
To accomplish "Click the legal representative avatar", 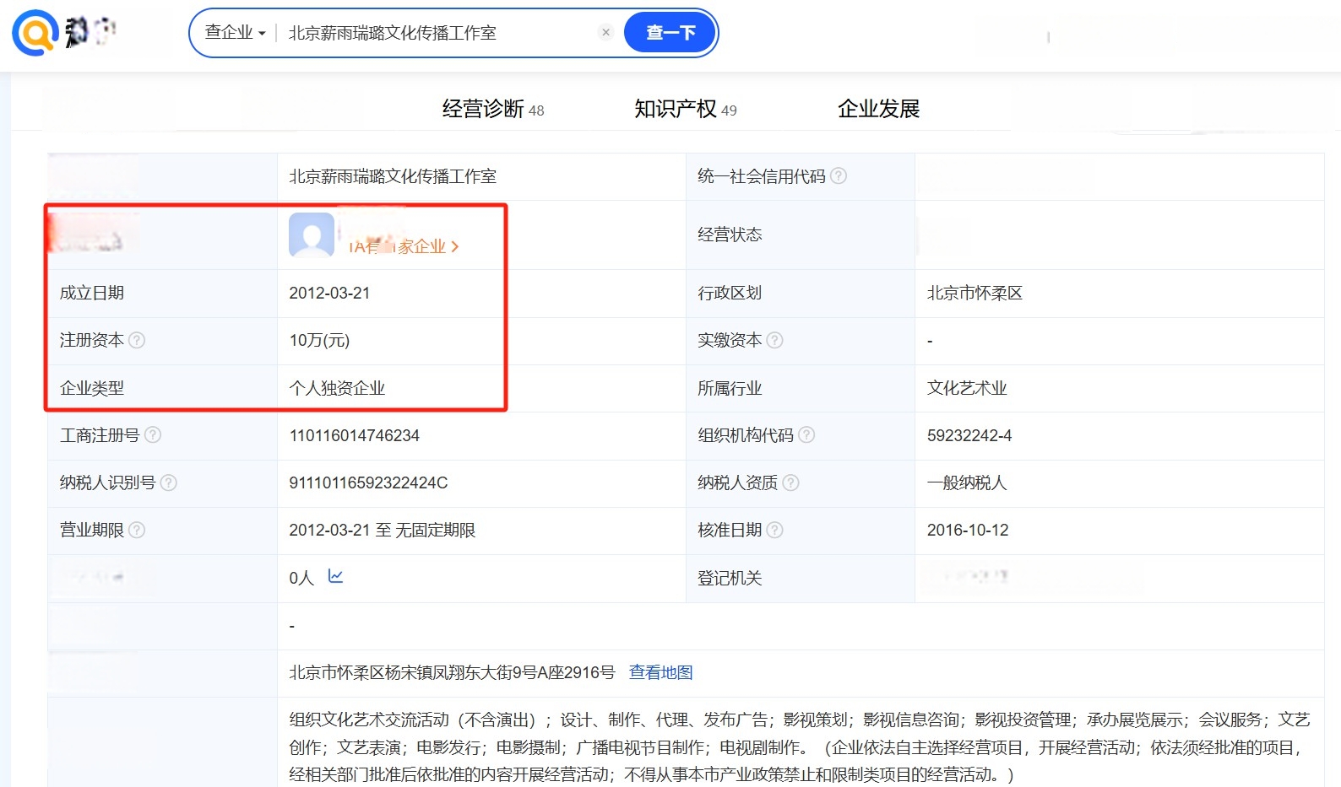I will pos(312,234).
